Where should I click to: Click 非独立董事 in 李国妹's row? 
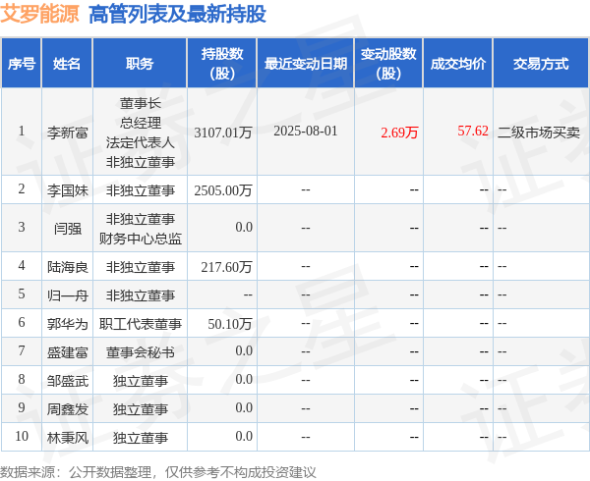tap(141, 190)
